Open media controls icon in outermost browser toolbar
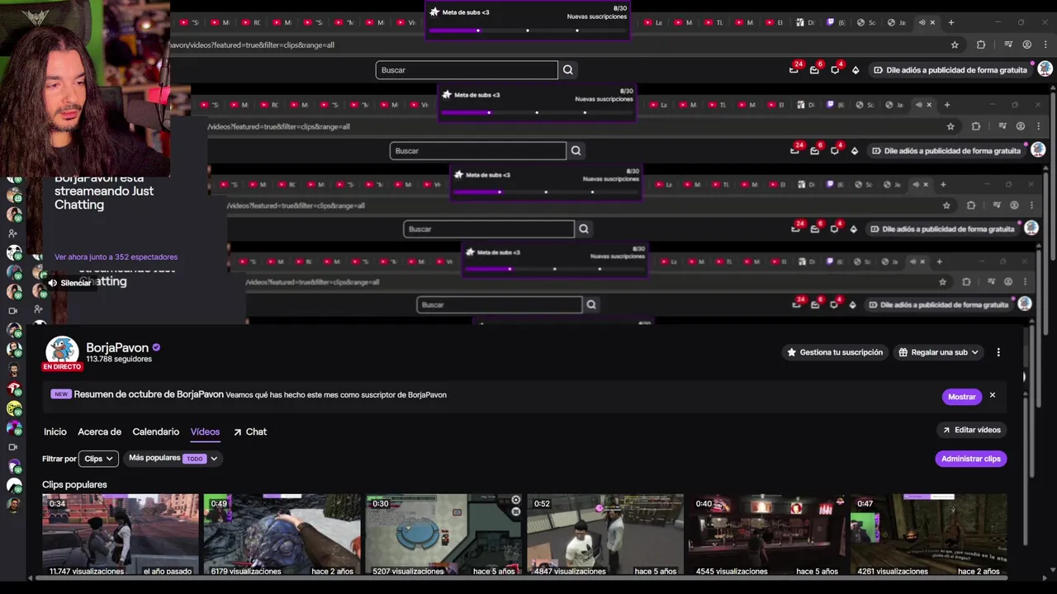1057x594 pixels. (1008, 45)
